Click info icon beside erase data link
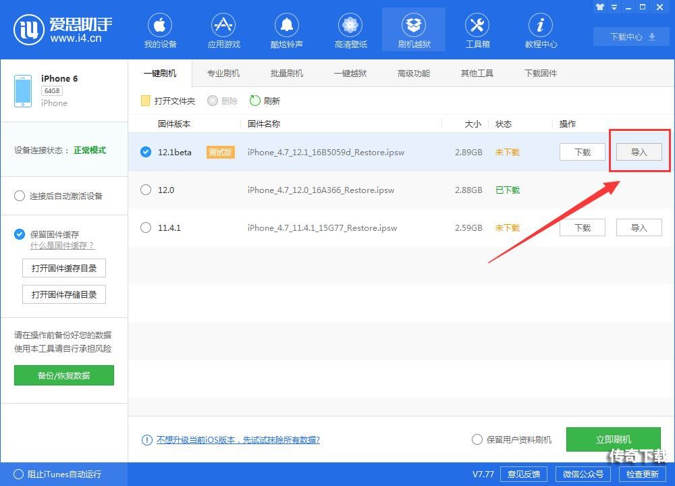Viewport: 675px width, 486px height. tap(146, 440)
